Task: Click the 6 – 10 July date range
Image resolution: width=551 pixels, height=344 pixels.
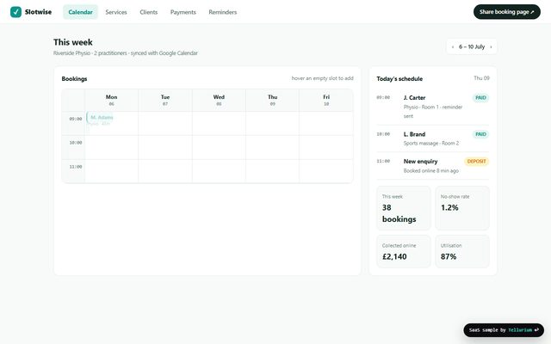Action: [472, 46]
